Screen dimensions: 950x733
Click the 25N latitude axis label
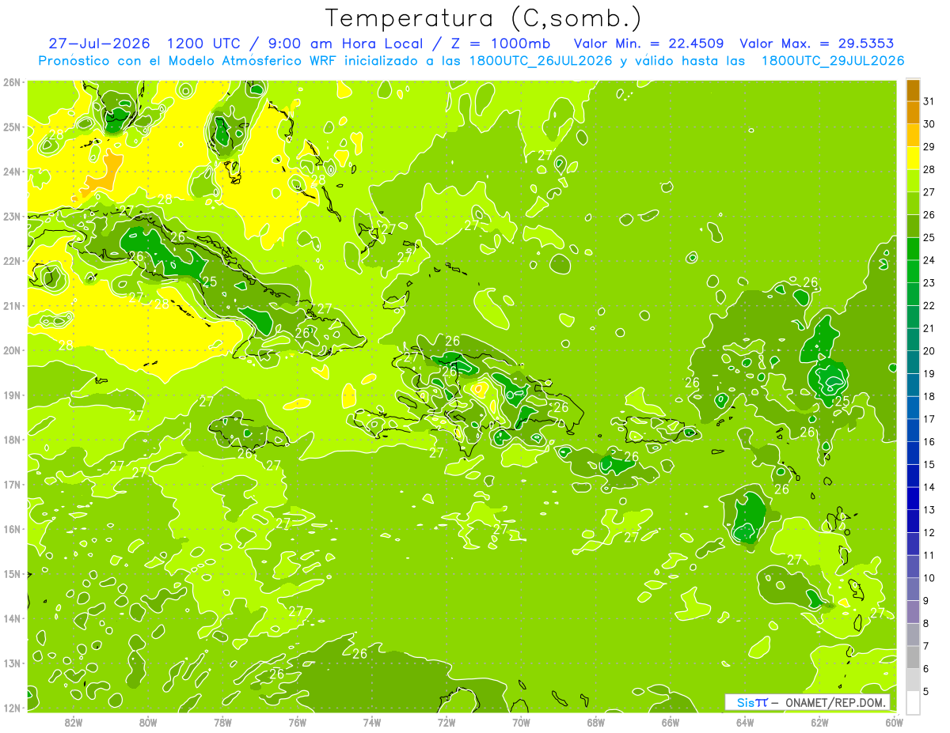(x=12, y=127)
